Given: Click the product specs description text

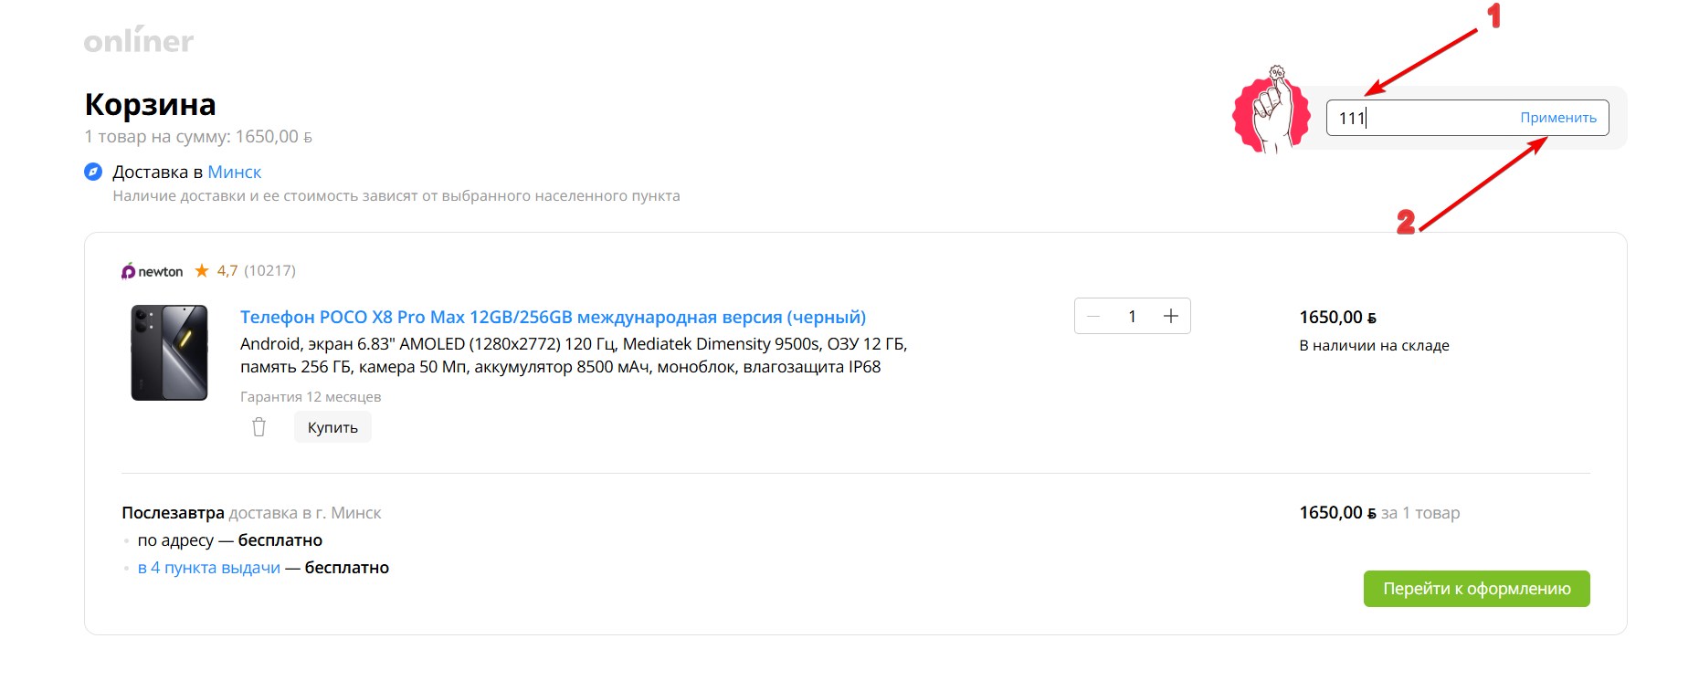Looking at the screenshot, I should click(574, 355).
